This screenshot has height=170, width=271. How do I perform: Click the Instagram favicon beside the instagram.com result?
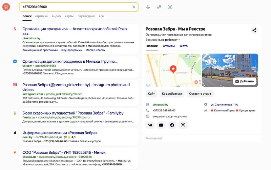(15, 84)
